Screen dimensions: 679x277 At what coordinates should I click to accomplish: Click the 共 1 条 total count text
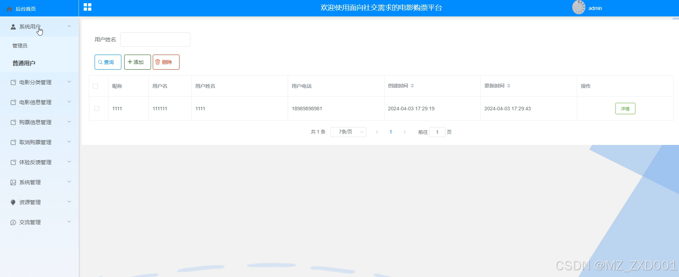pos(318,132)
